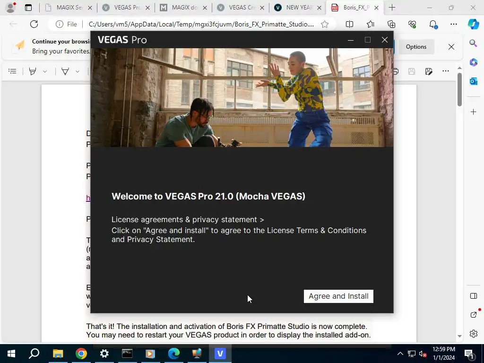Open PDF table of contents icon

tap(12, 71)
